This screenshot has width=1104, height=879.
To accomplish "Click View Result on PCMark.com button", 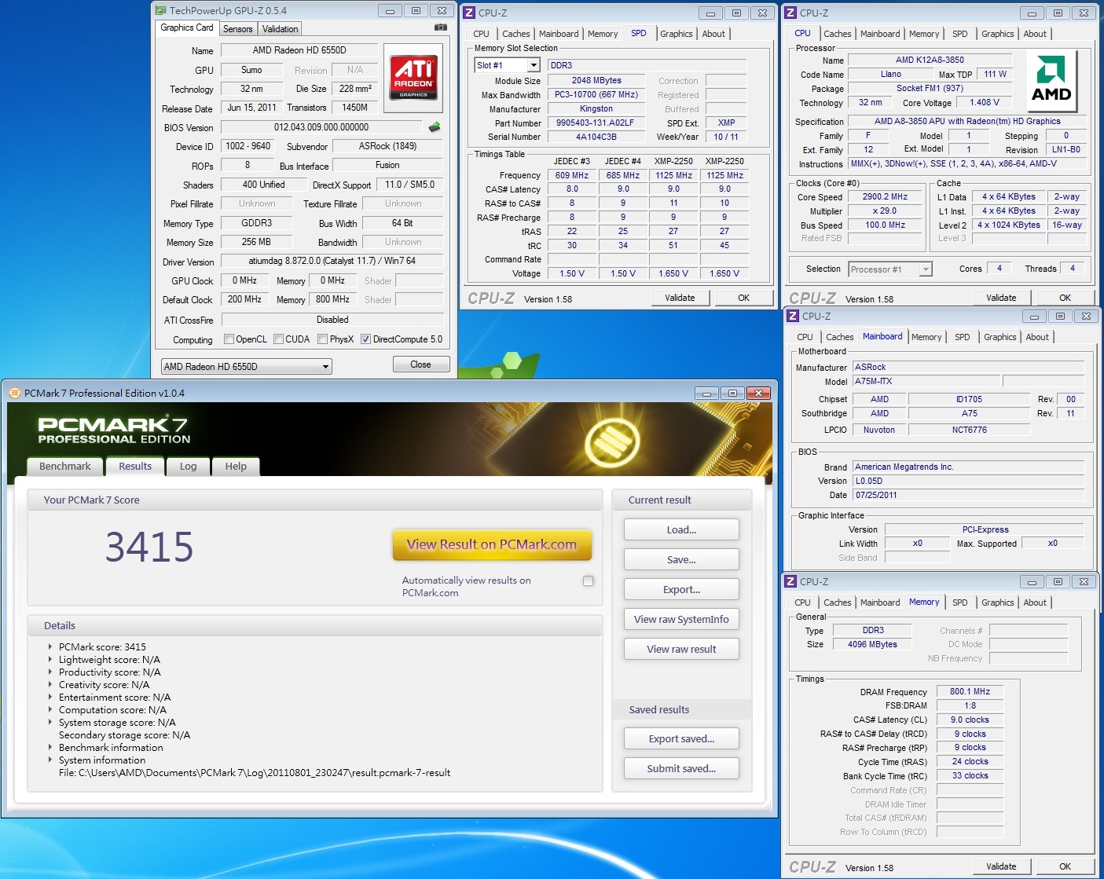I will (x=492, y=545).
